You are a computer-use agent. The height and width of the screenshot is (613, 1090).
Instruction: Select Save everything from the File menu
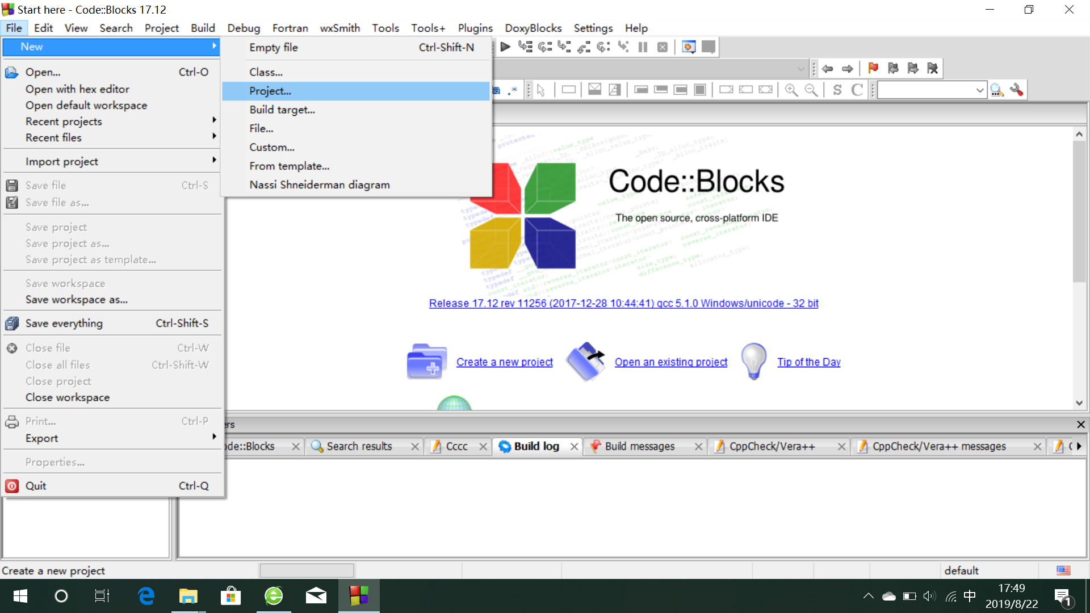click(64, 324)
